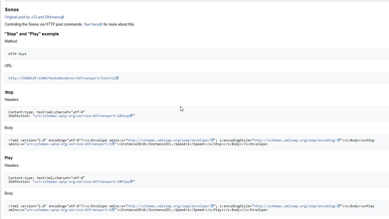The height and width of the screenshot is (219, 389).
Task: Click the external icon next to See here
Action: pos(101,24)
